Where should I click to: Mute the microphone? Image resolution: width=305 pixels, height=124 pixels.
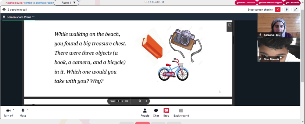click(23, 113)
